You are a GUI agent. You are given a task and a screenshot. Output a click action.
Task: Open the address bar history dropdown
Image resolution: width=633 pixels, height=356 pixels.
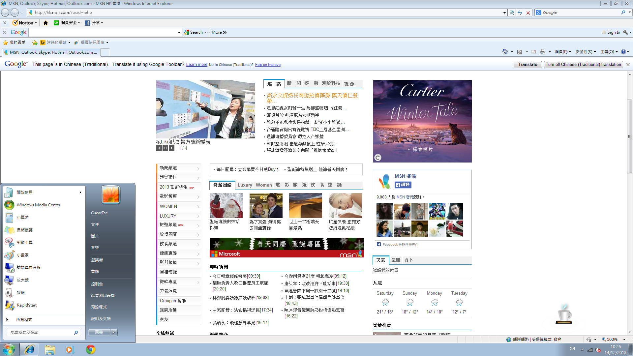coord(504,13)
